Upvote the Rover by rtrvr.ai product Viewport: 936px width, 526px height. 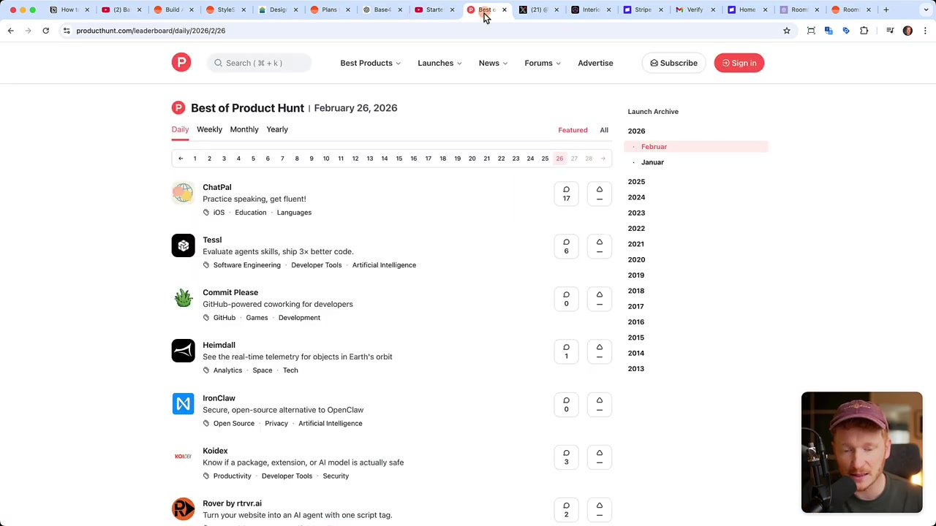(x=599, y=510)
